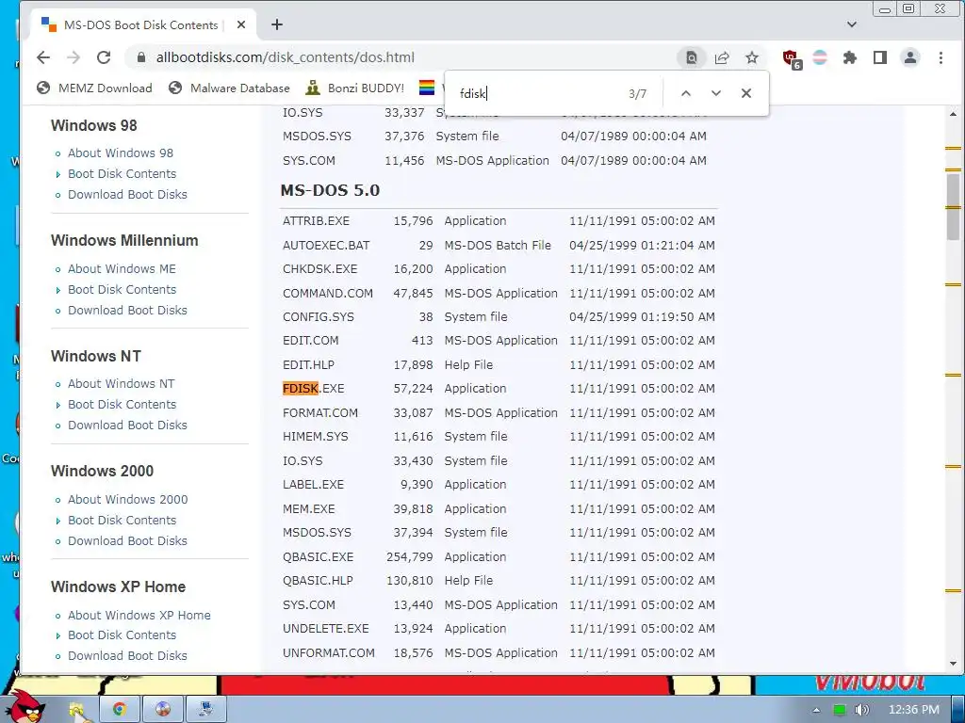
Task: Select the MS-DOS Boot Disk Contents tab
Action: 140,24
